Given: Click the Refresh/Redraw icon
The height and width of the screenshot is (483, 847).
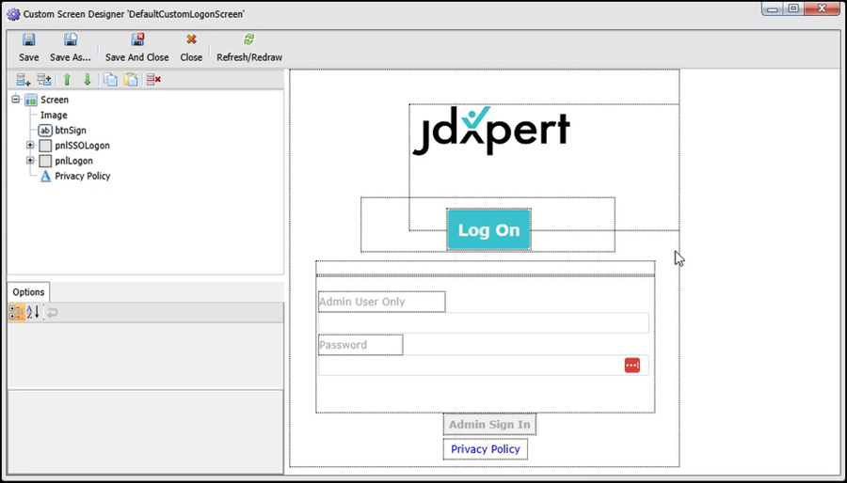Looking at the screenshot, I should [248, 40].
